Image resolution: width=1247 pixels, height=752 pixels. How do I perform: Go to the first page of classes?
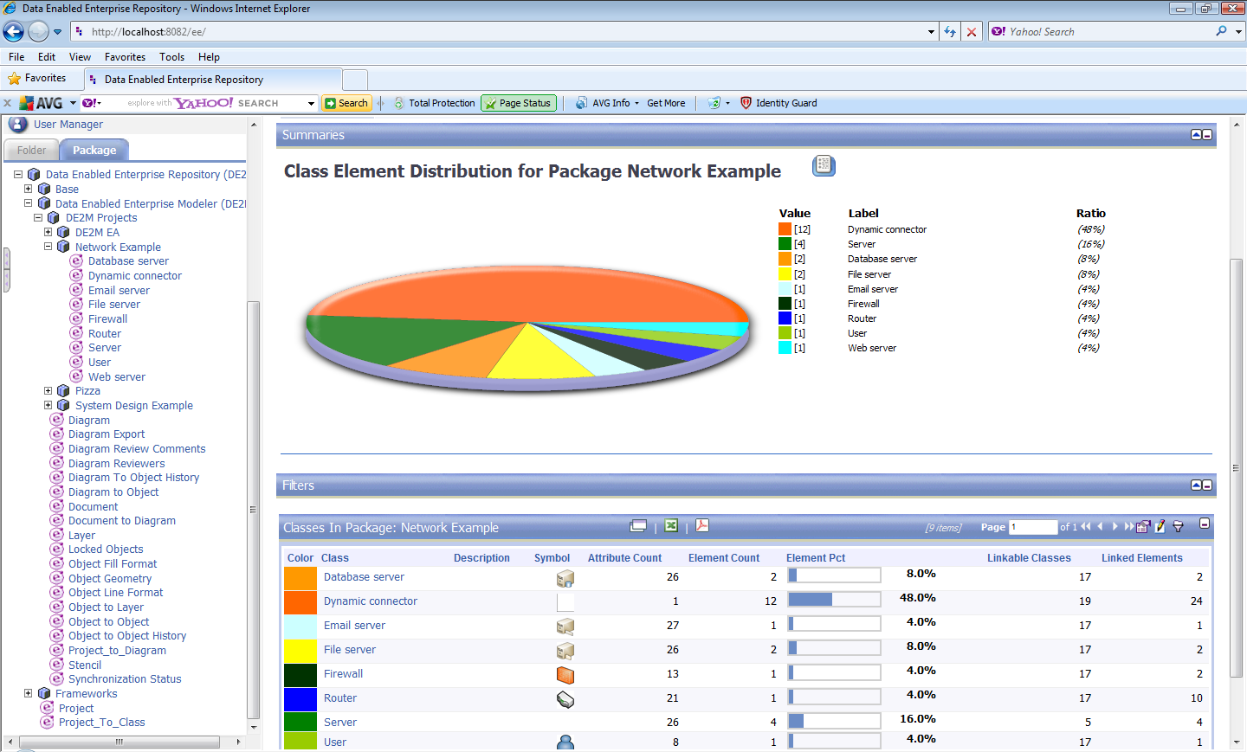[1086, 526]
